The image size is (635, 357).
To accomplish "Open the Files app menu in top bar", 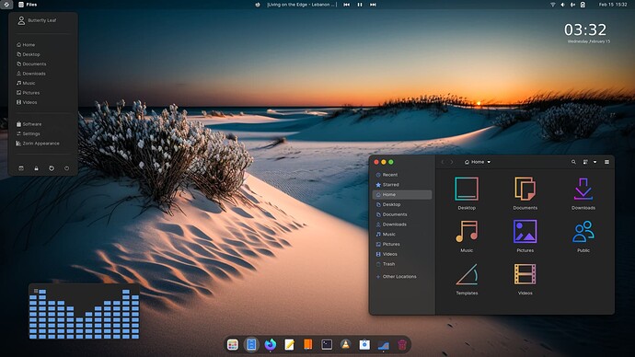I will (28, 5).
